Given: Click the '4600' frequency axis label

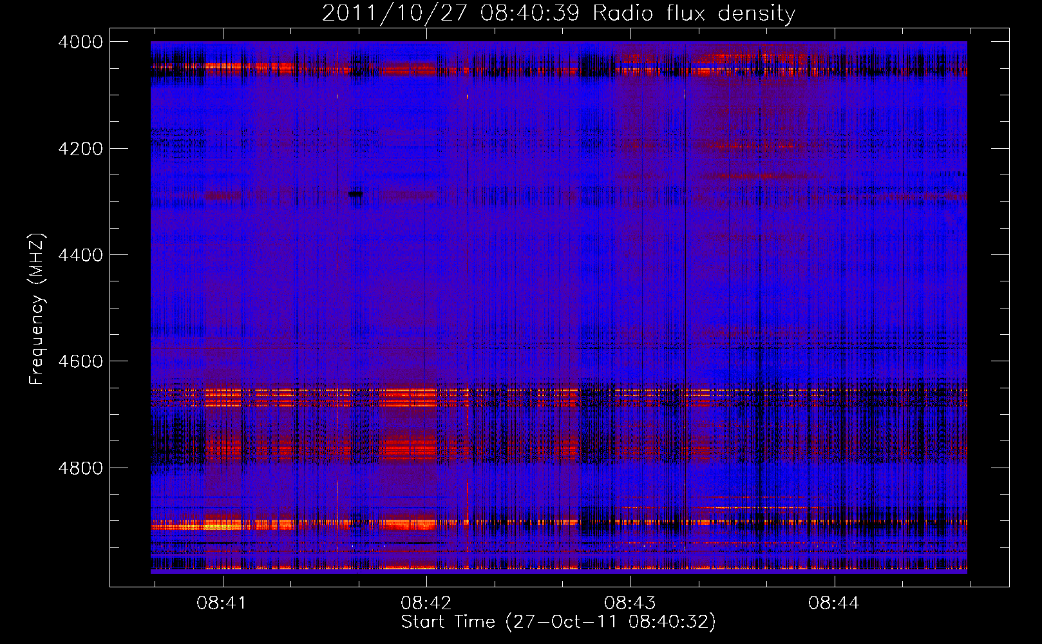Looking at the screenshot, I should [81, 361].
